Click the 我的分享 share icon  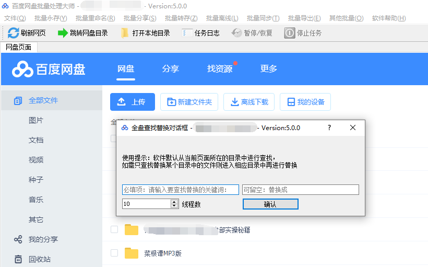18,239
